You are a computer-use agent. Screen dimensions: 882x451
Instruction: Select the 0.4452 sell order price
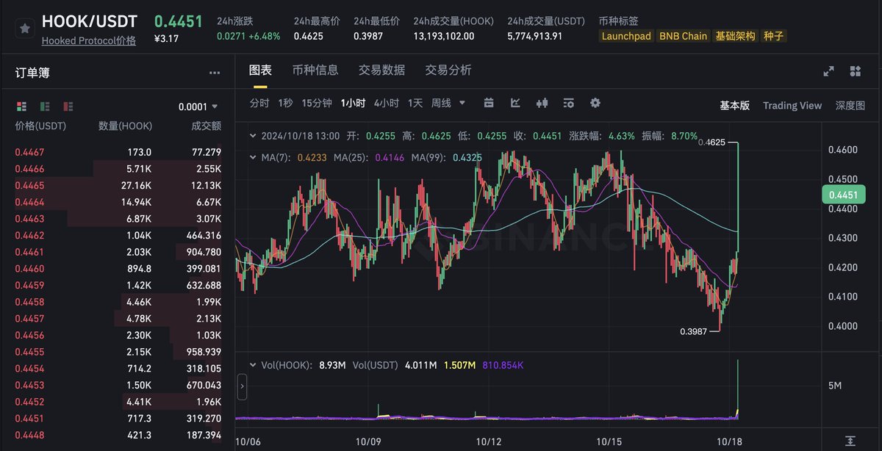pos(29,402)
